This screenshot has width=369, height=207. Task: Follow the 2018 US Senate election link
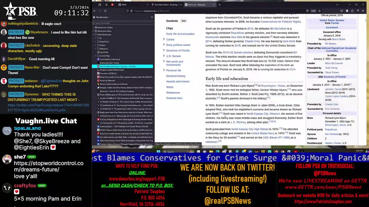238,52
